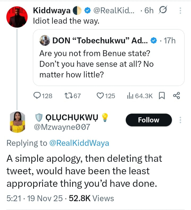Follow the @Mzwayne007 account

click(149, 120)
